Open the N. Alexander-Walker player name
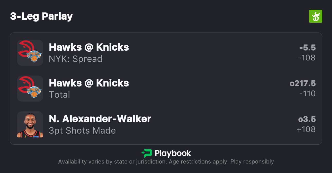The height and width of the screenshot is (173, 332). click(100, 119)
